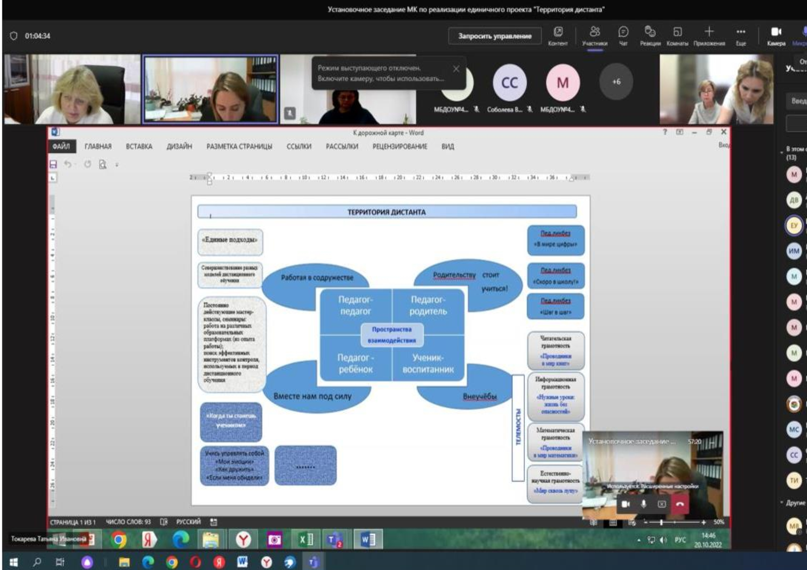This screenshot has height=570, width=807.
Task: Select the highlighted speaker video thumbnail
Action: coord(210,89)
